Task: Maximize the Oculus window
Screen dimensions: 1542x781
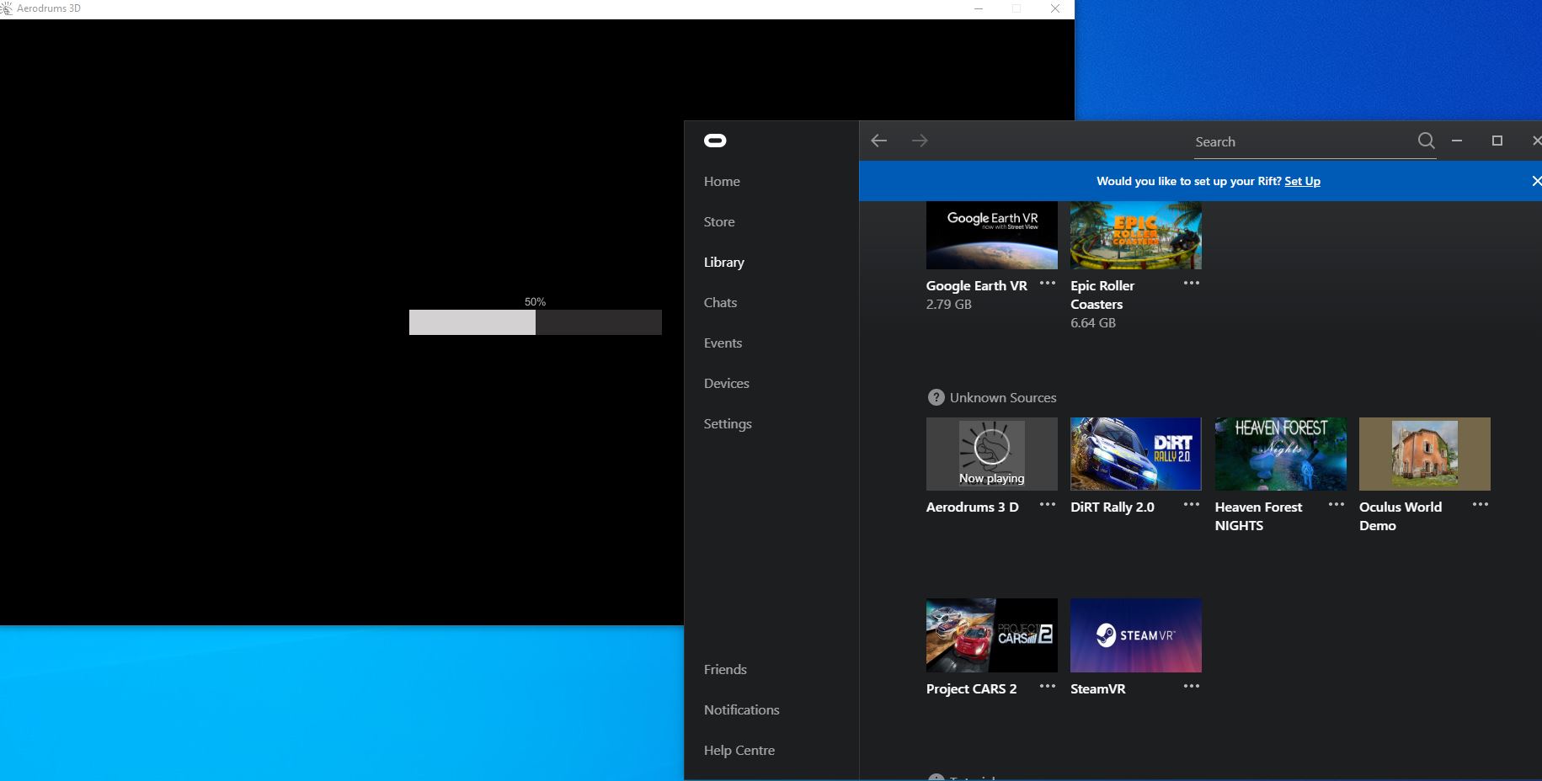Action: point(1497,141)
